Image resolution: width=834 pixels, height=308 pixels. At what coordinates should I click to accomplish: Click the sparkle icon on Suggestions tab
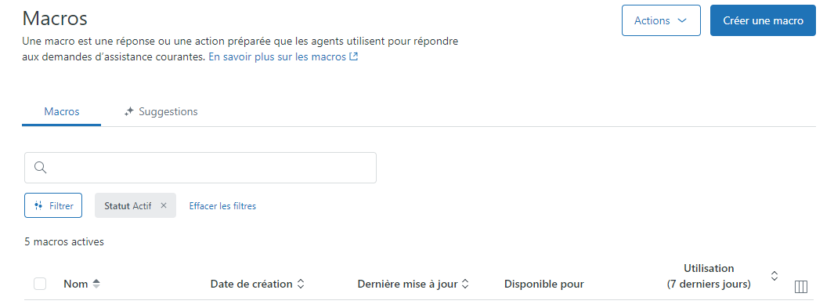(128, 112)
